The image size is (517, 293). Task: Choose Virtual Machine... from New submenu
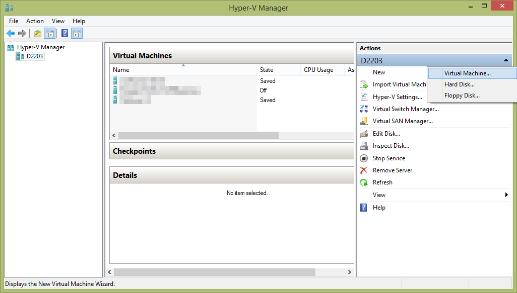tap(472, 73)
